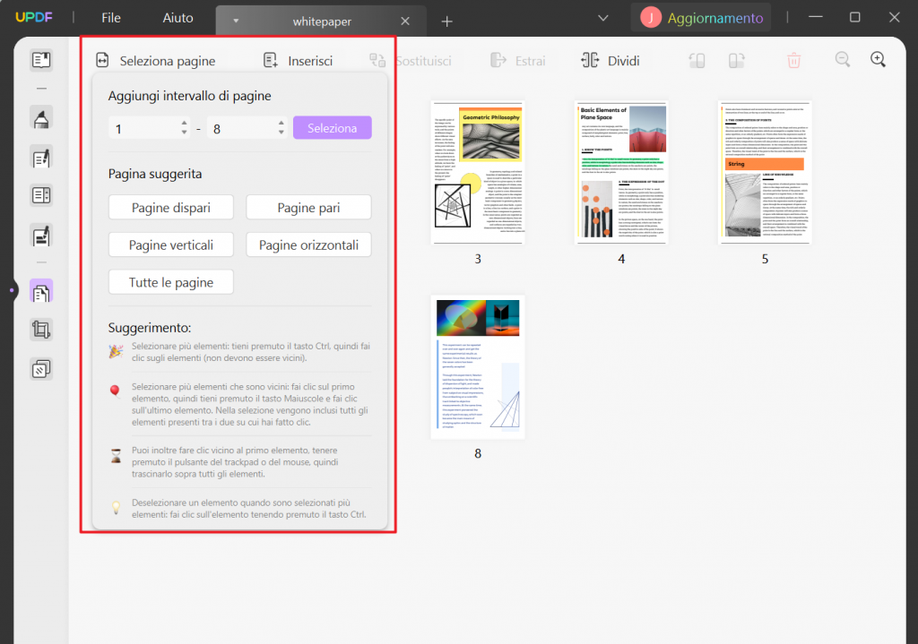Select the Edit PDF tool
Viewport: 918px width, 644px height.
[x=40, y=159]
